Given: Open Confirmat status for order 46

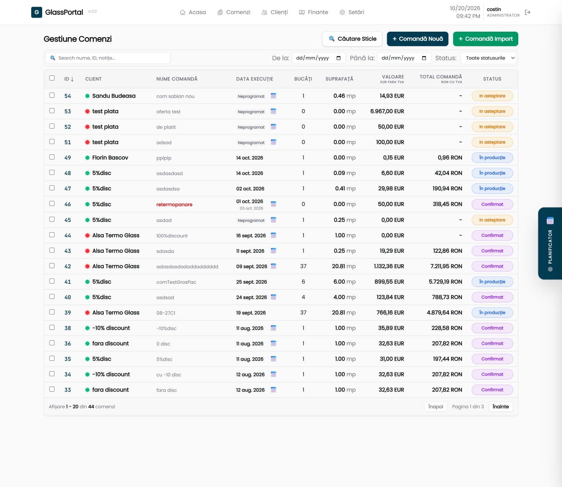Looking at the screenshot, I should click(x=492, y=204).
